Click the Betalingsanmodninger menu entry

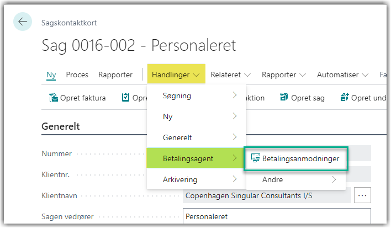(x=296, y=158)
